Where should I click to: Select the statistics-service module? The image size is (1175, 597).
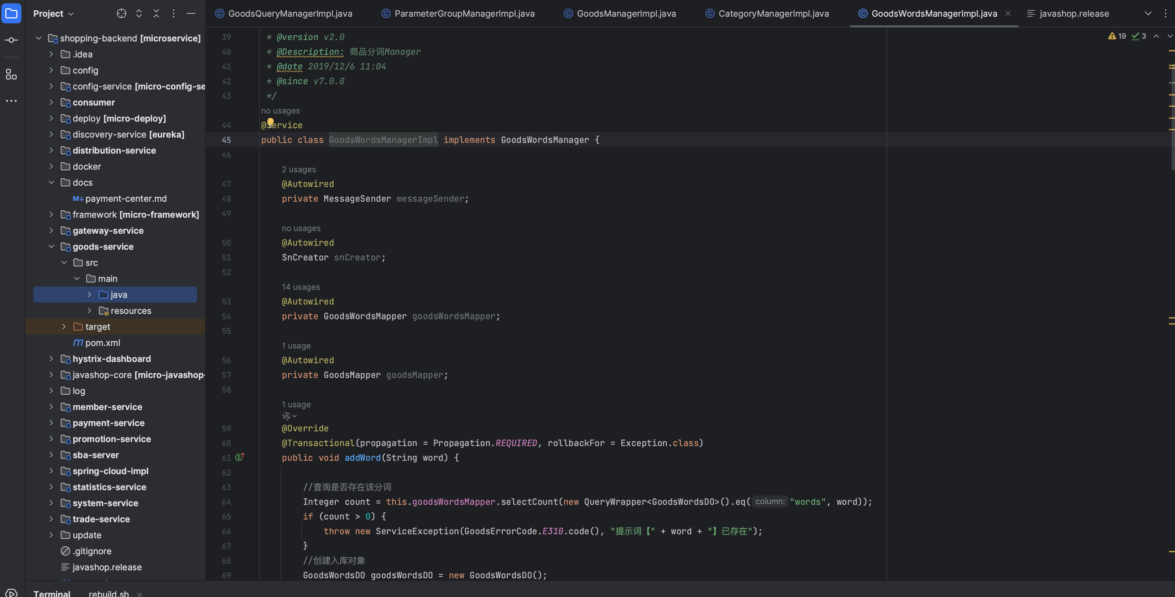coord(109,486)
